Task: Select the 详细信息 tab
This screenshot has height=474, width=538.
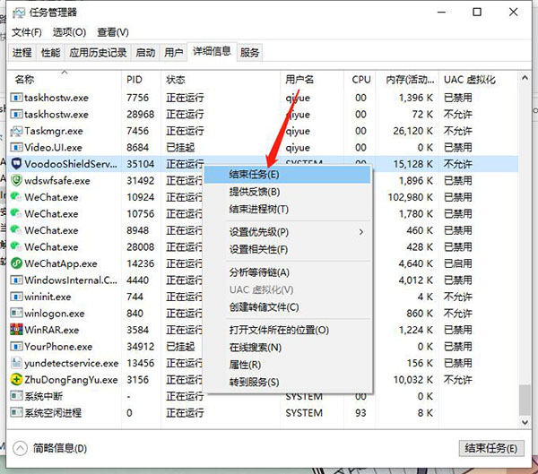Action: tap(212, 52)
